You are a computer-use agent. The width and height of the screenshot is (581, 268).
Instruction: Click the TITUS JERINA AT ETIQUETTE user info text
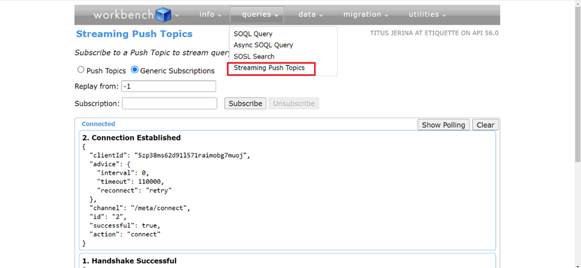(435, 33)
